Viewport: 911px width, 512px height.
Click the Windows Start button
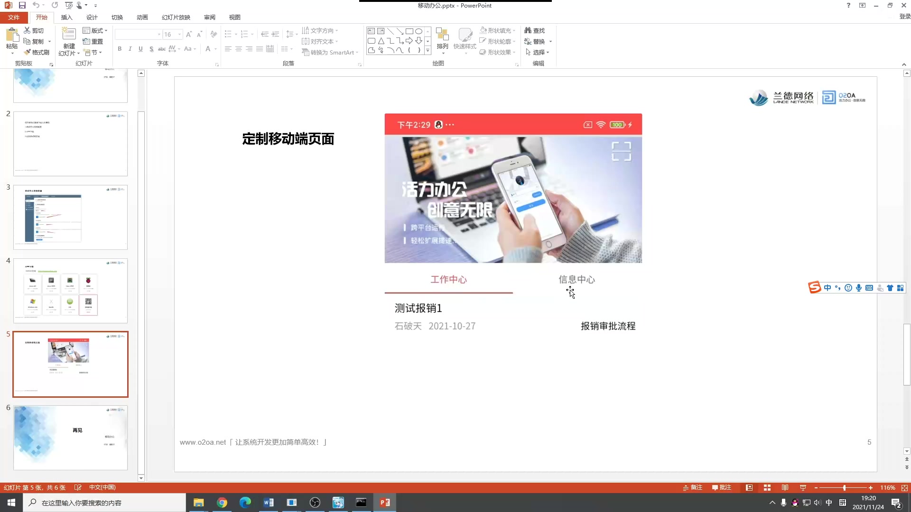click(x=11, y=503)
